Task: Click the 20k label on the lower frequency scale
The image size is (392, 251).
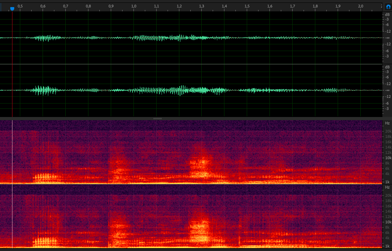Action: pos(388,195)
